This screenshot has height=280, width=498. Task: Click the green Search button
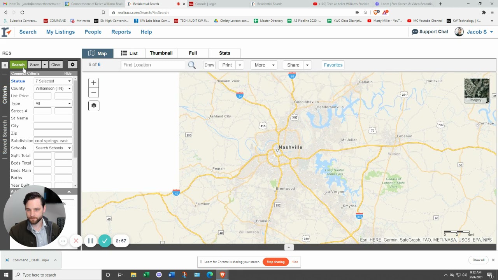click(18, 65)
